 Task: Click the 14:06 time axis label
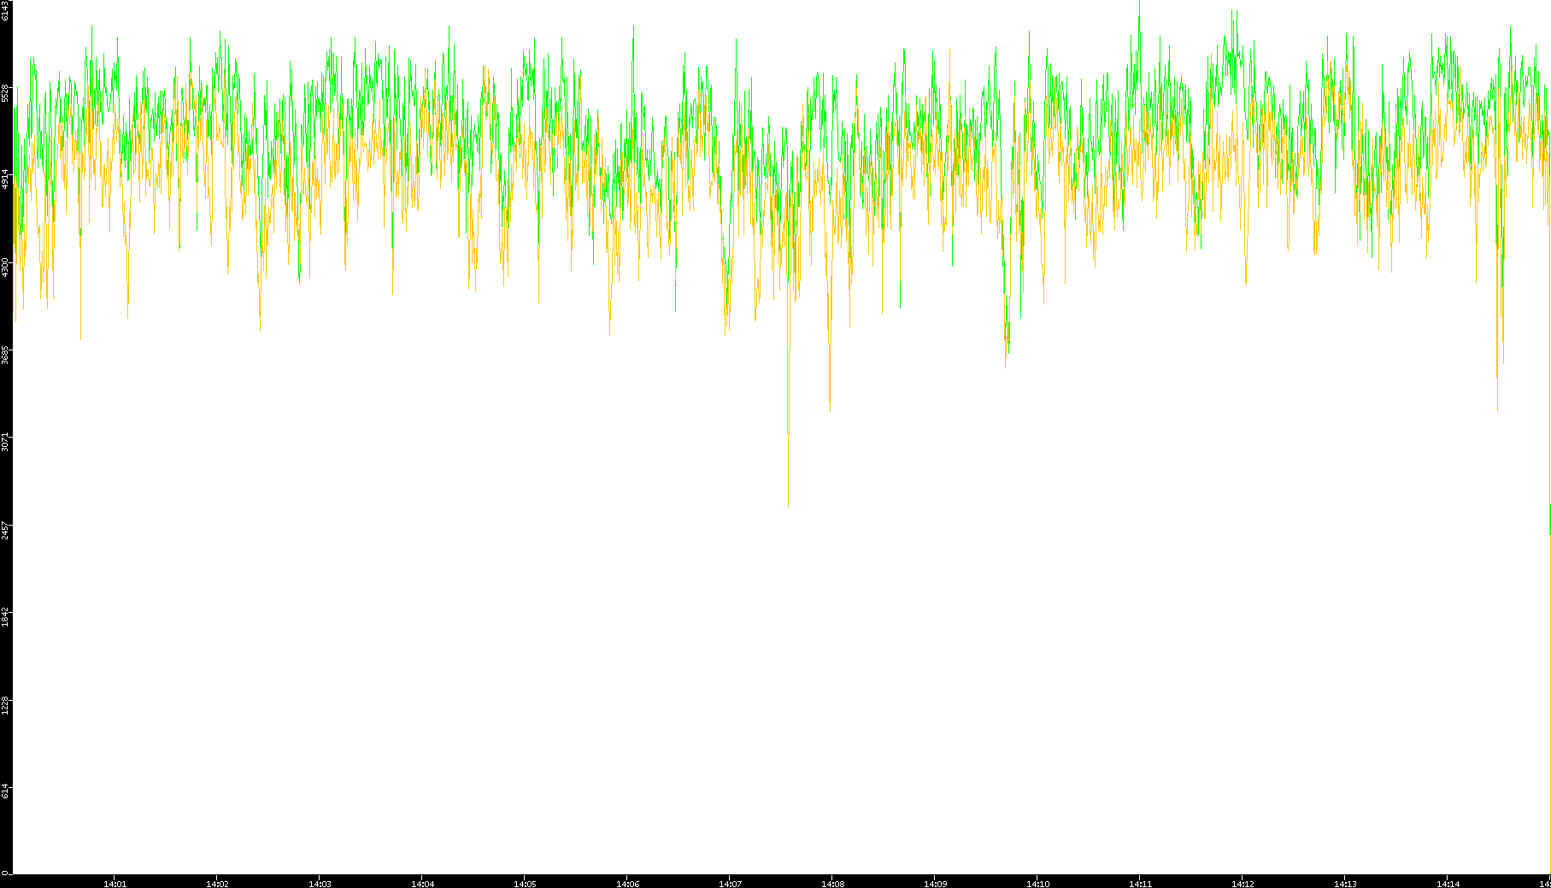tap(627, 884)
